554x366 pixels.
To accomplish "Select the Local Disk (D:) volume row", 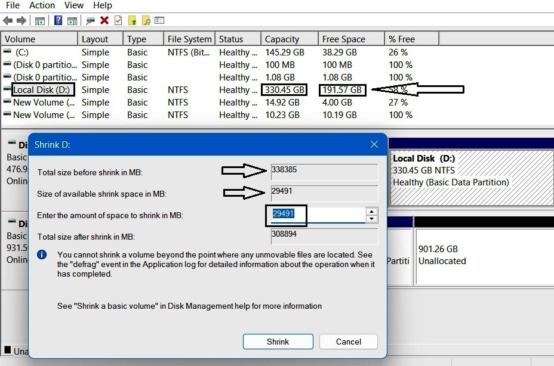I will 219,89.
